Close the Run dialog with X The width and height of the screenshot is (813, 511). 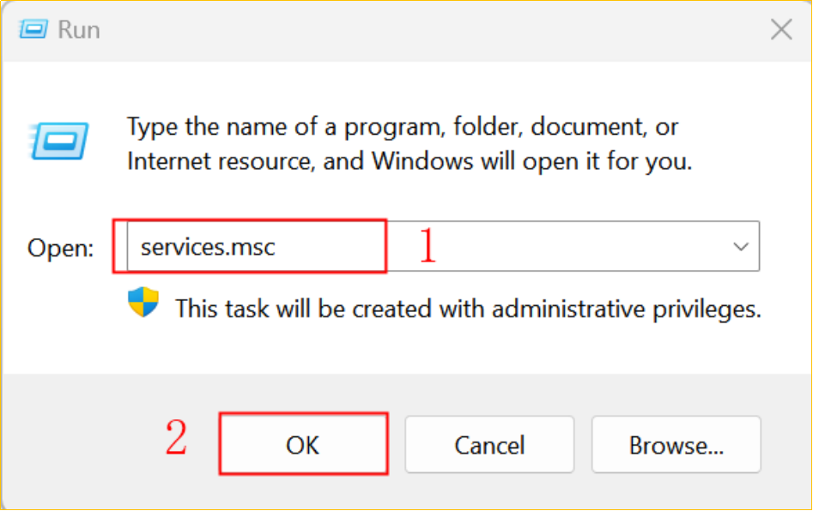(x=781, y=29)
